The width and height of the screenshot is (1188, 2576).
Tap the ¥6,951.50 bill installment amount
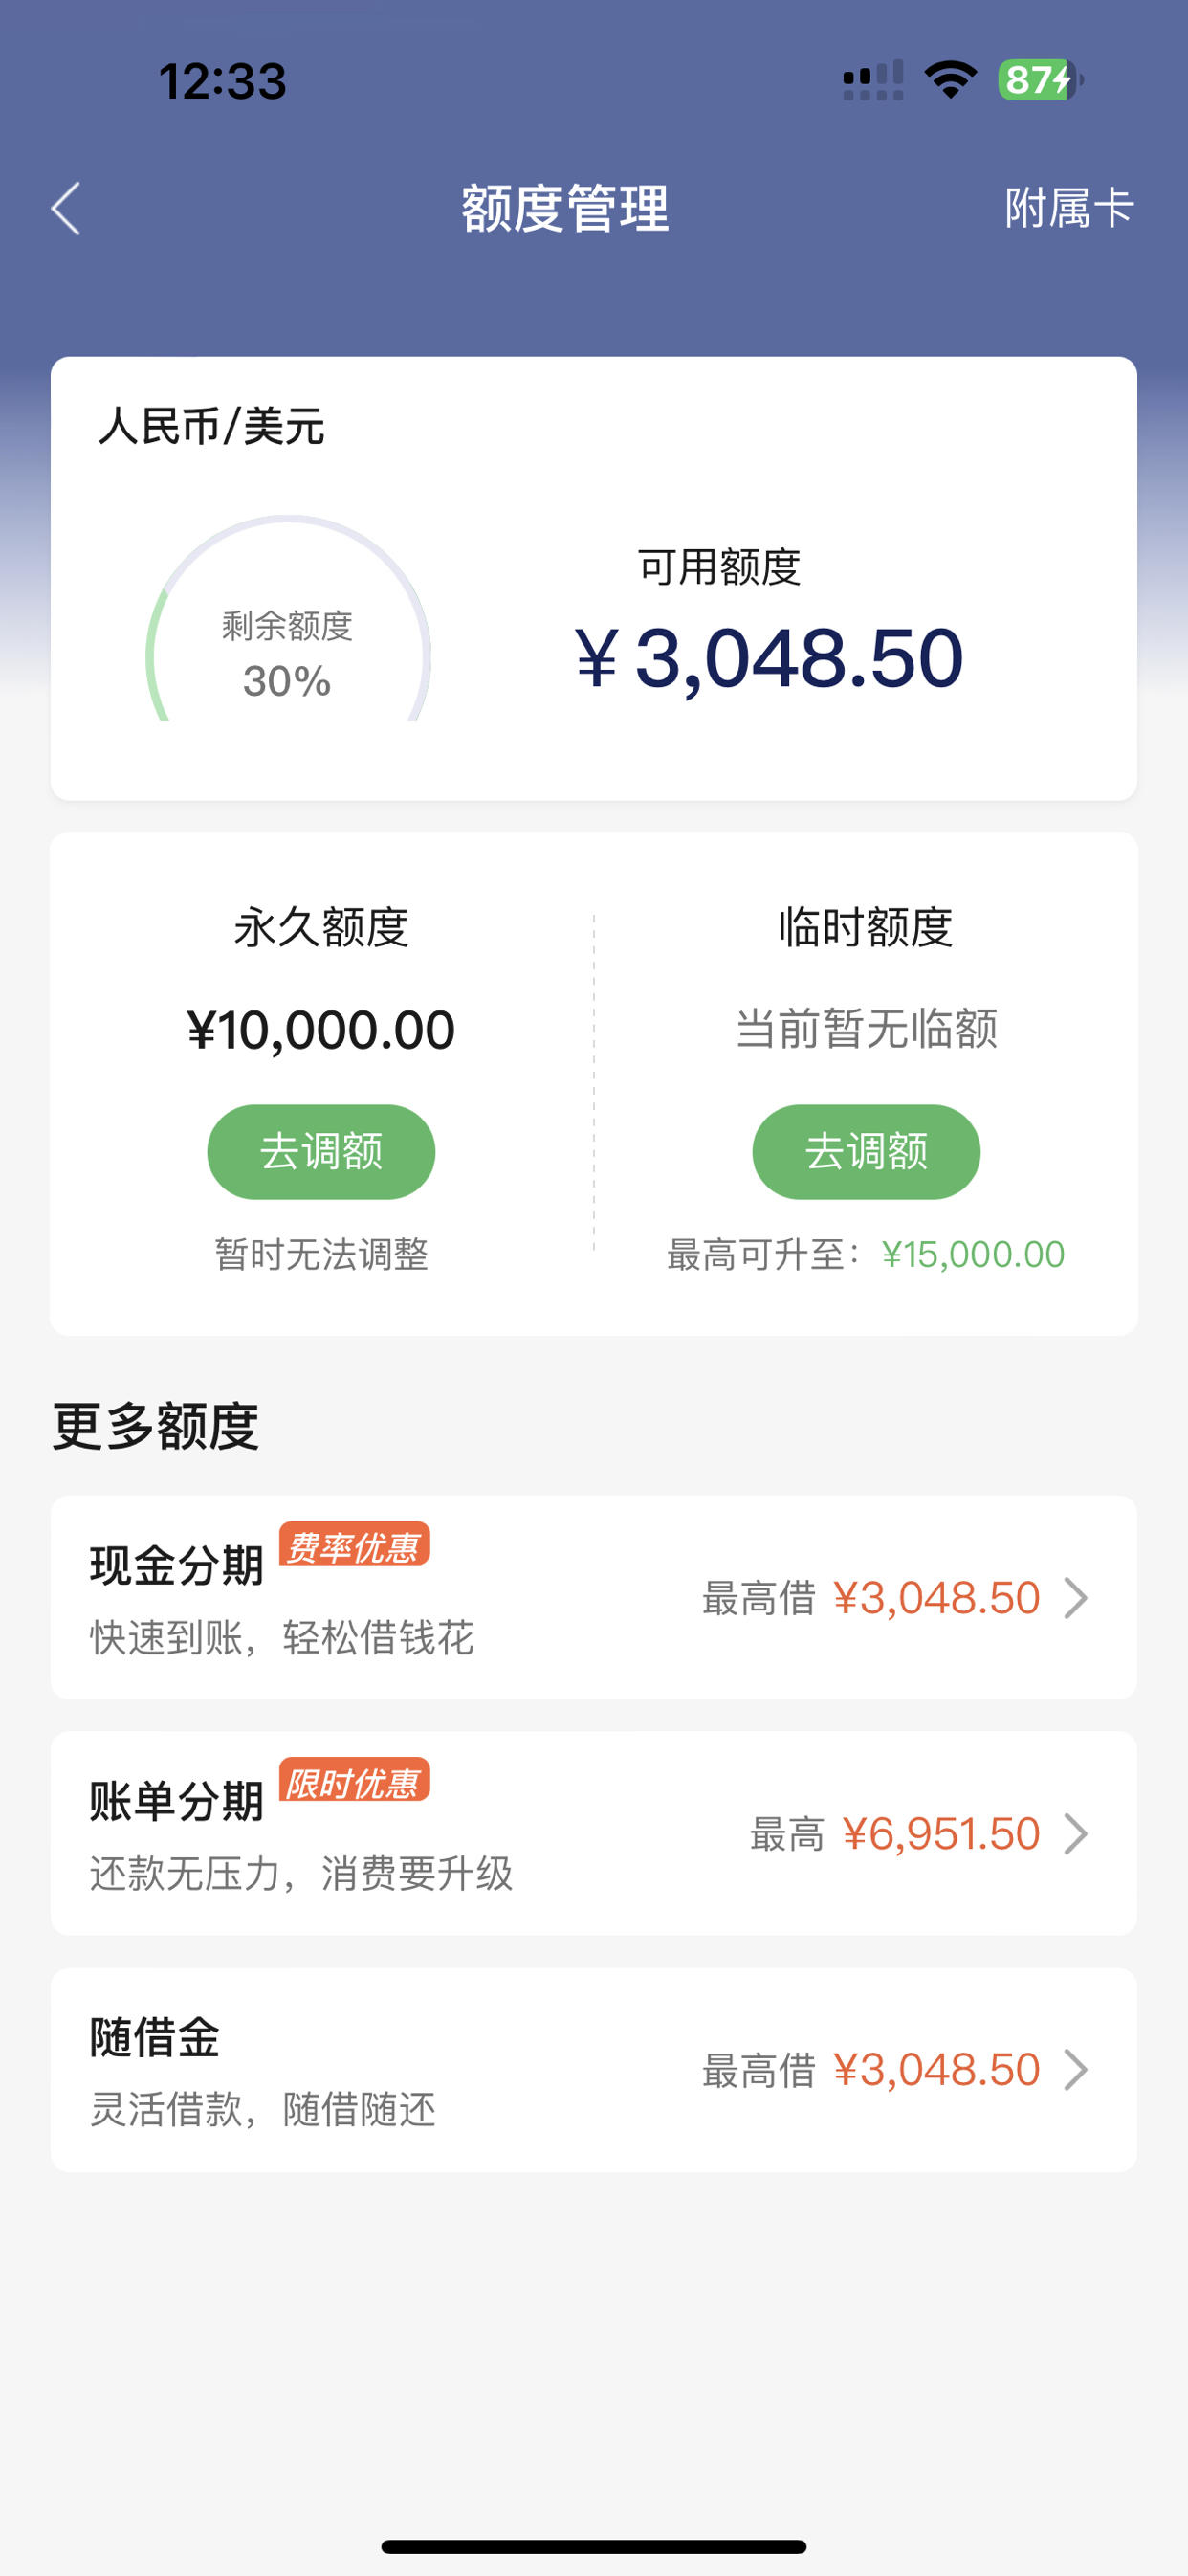(x=941, y=1834)
